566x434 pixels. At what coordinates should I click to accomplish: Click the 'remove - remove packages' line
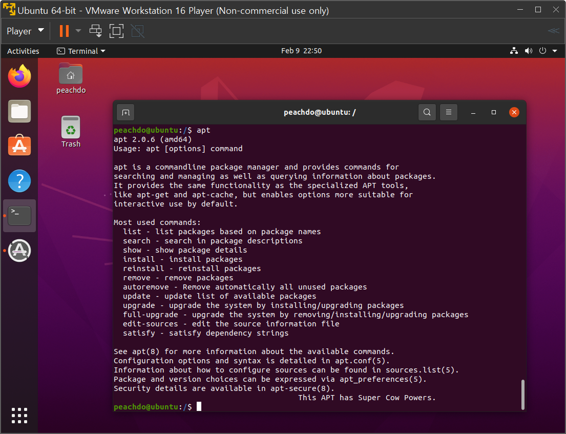[178, 278]
